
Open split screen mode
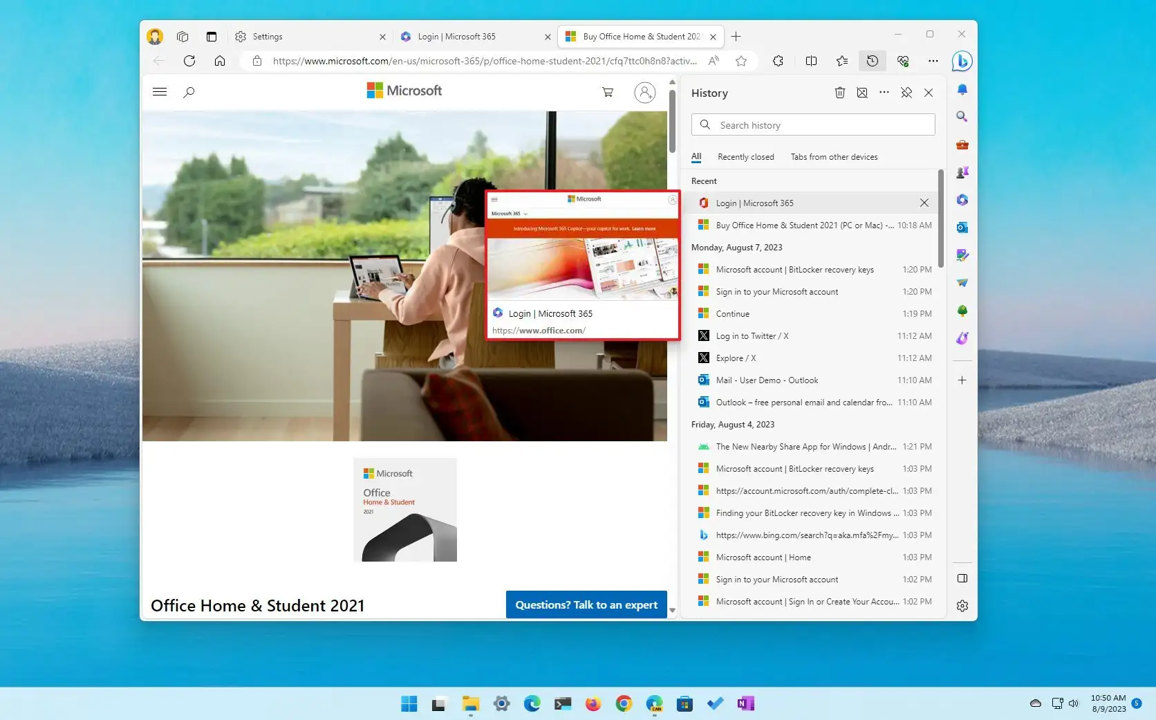point(811,61)
